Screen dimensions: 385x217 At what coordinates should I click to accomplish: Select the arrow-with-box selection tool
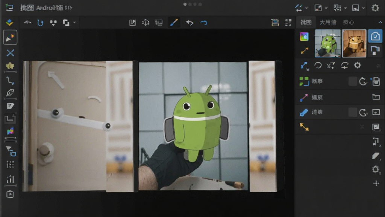point(11,151)
